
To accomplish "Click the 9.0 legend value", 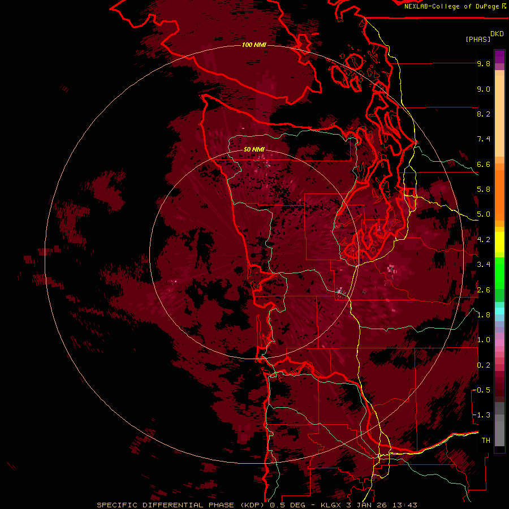I will click(x=484, y=89).
